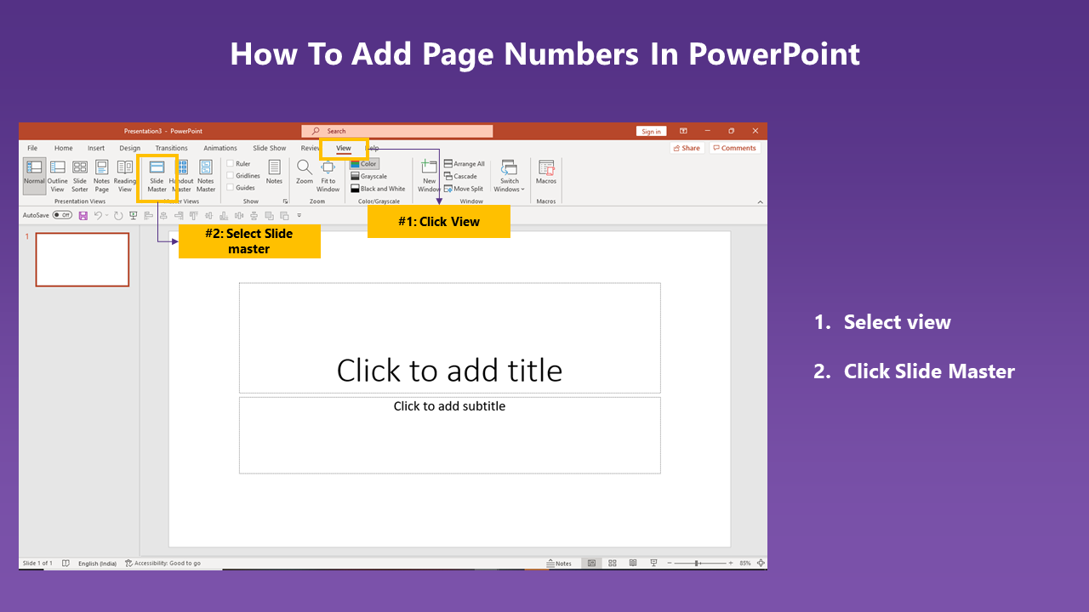Click the Ribbon Display Options icon
The width and height of the screenshot is (1089, 612).
click(x=685, y=131)
